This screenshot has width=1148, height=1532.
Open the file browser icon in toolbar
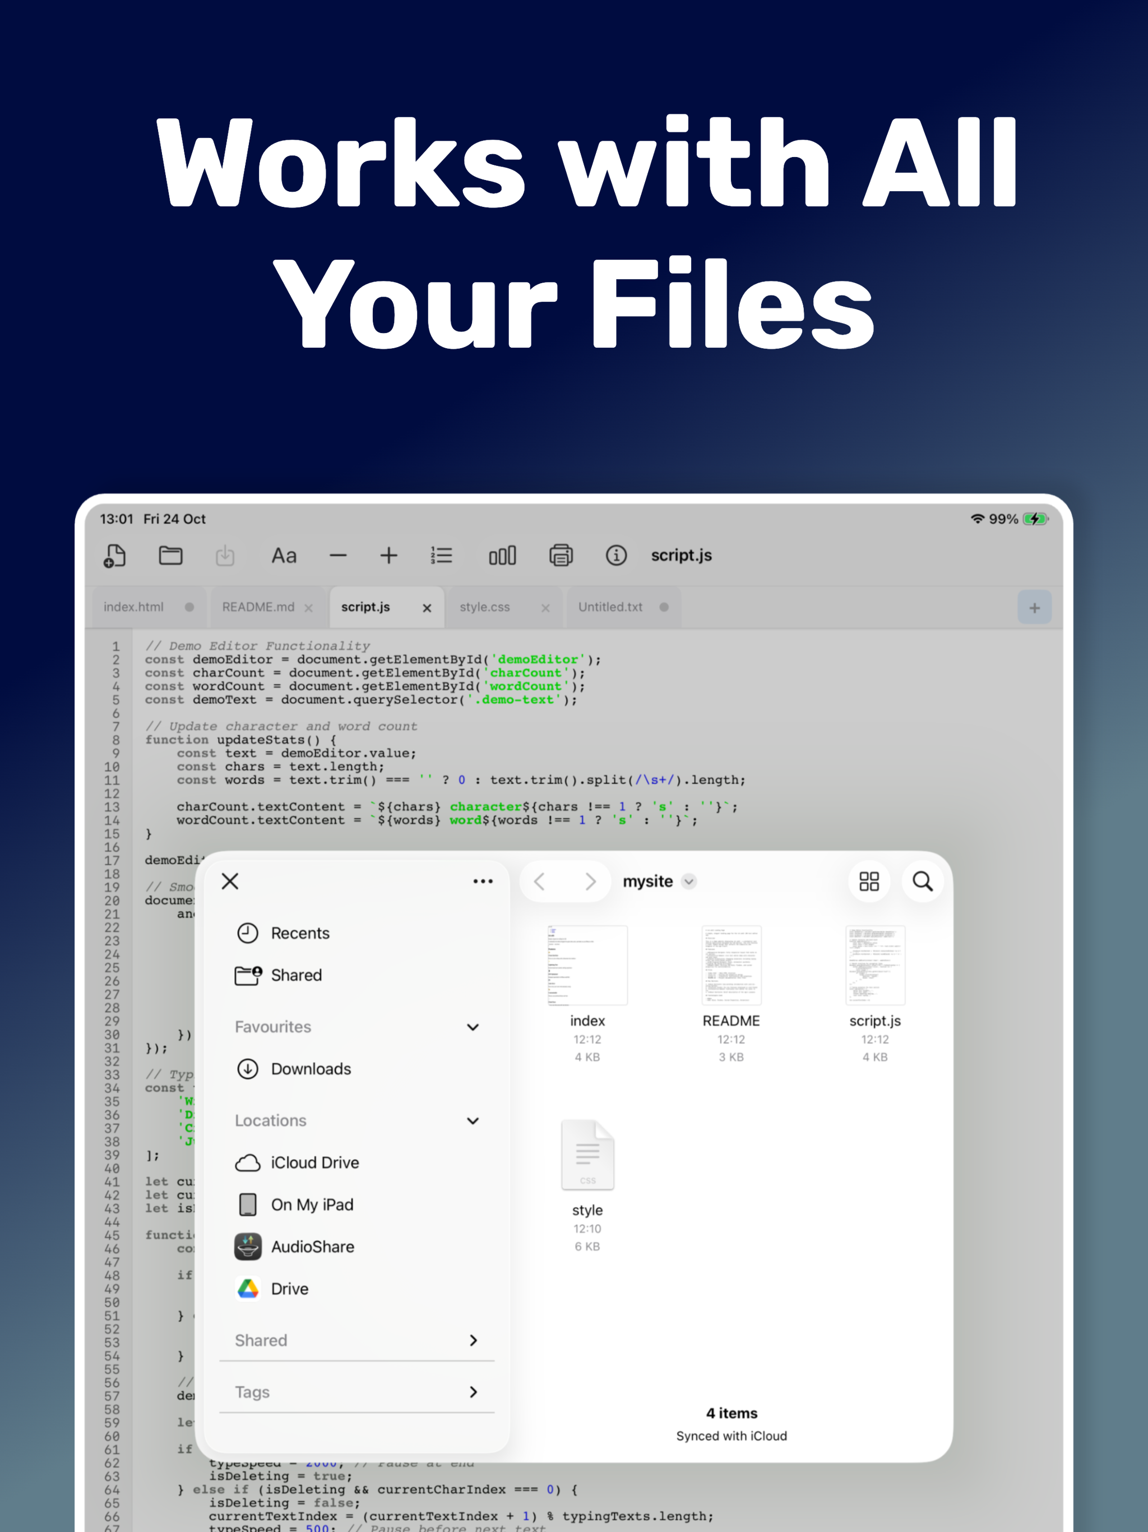(170, 555)
